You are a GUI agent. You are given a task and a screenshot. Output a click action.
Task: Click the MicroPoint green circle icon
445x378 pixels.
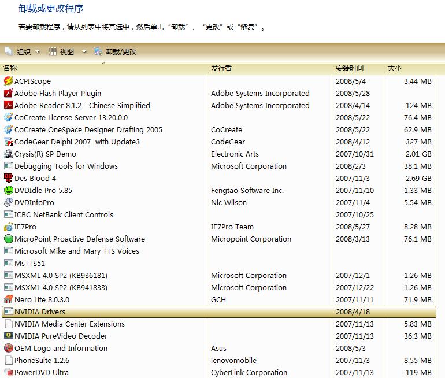coord(9,239)
